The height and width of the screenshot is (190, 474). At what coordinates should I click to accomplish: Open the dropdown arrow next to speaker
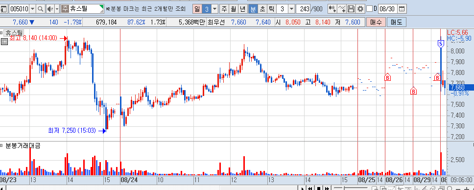click(57, 9)
